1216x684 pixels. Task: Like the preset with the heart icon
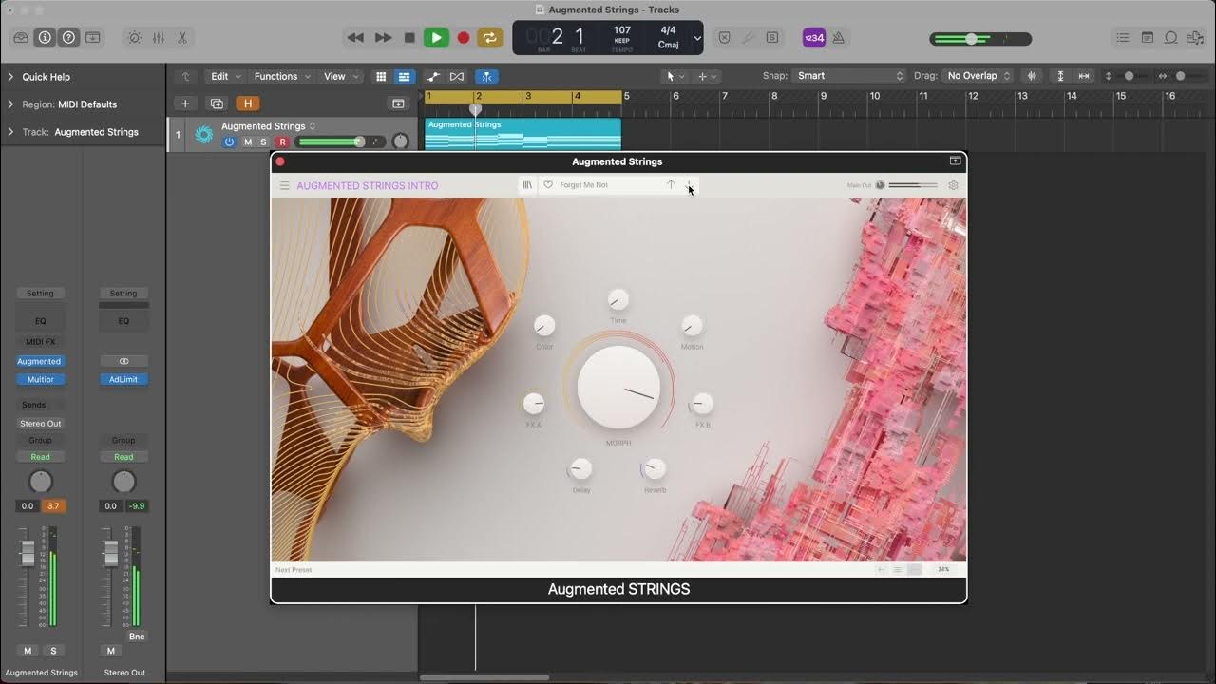[x=548, y=185]
